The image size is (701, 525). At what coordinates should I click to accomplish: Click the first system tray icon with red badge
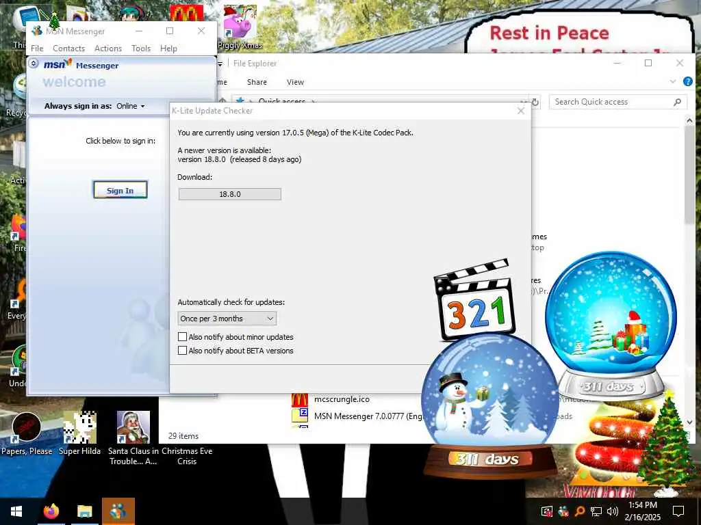546,511
